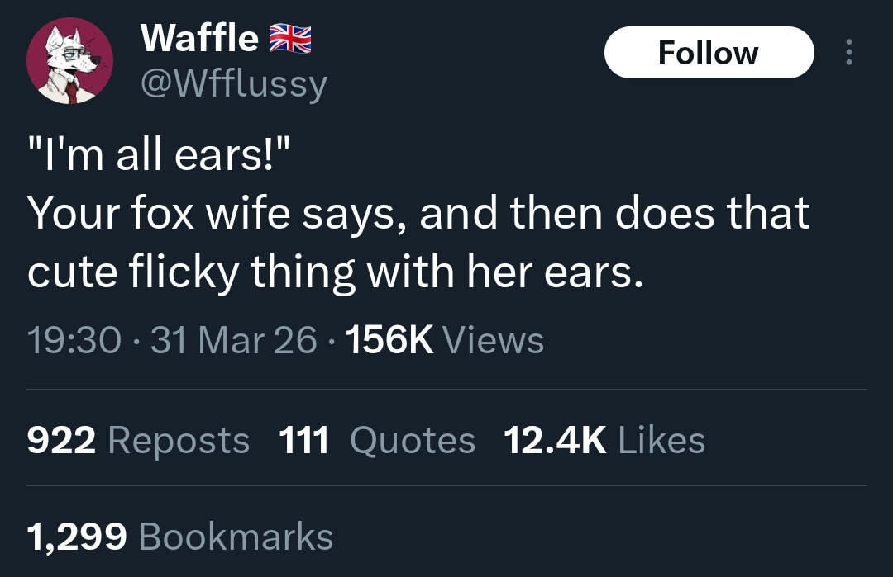Open the Waffle display name link

[199, 38]
